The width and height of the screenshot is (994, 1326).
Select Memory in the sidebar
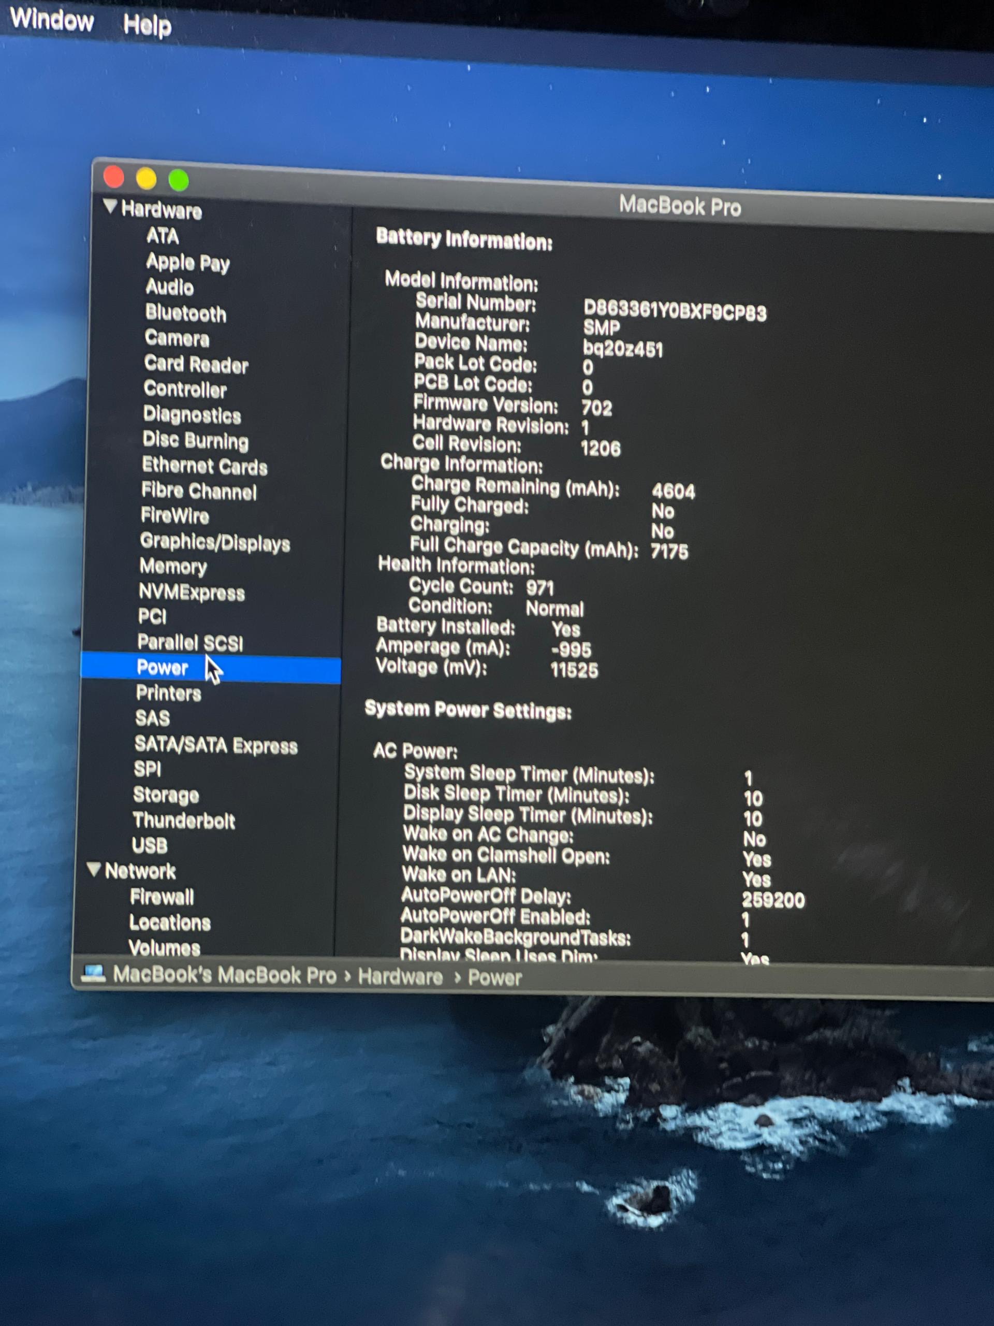tap(173, 567)
